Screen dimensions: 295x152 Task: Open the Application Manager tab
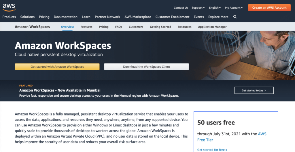pyautogui.click(x=212, y=27)
